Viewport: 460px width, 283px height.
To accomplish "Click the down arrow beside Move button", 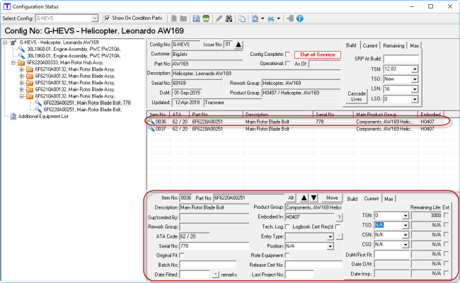I will point(314,198).
